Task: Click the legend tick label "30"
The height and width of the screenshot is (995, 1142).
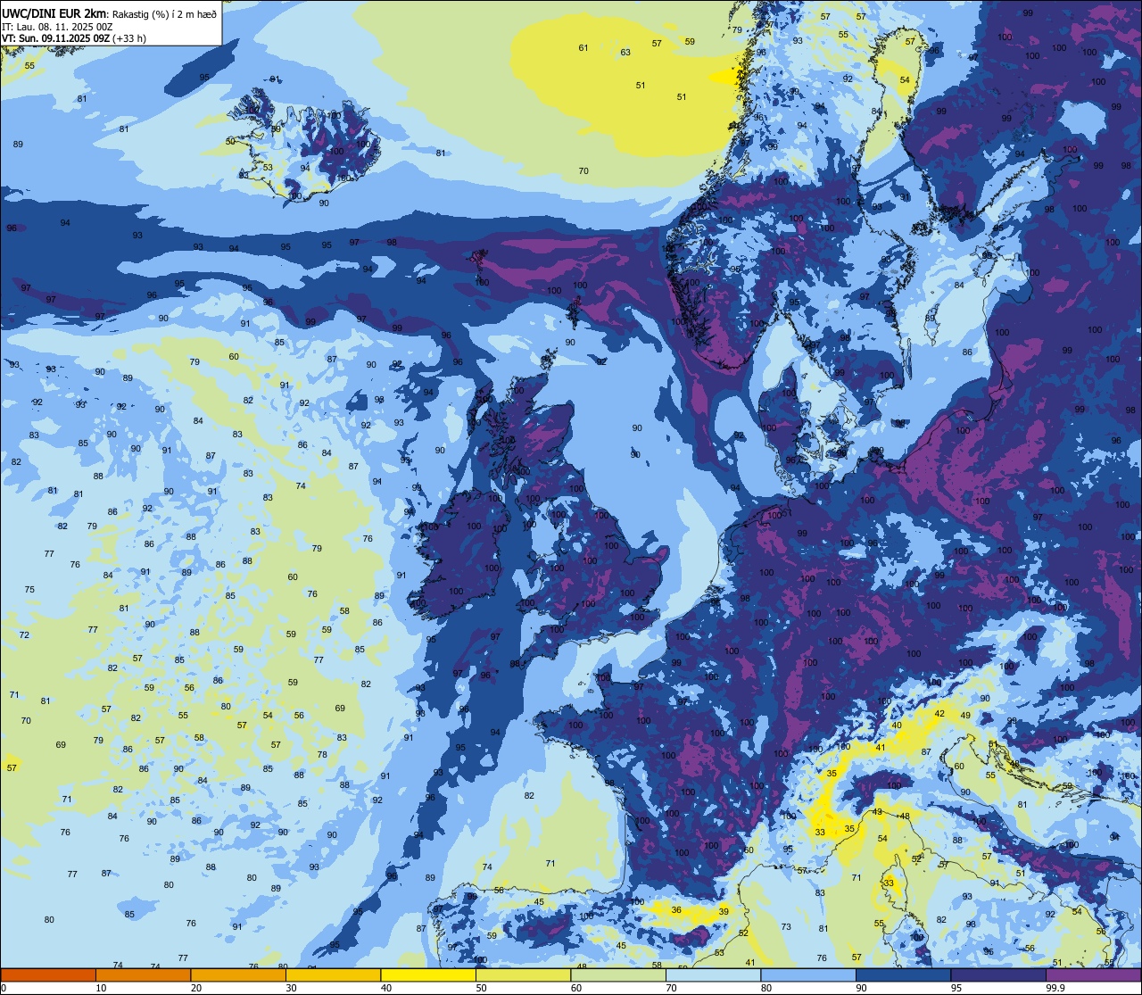Action: coord(291,988)
